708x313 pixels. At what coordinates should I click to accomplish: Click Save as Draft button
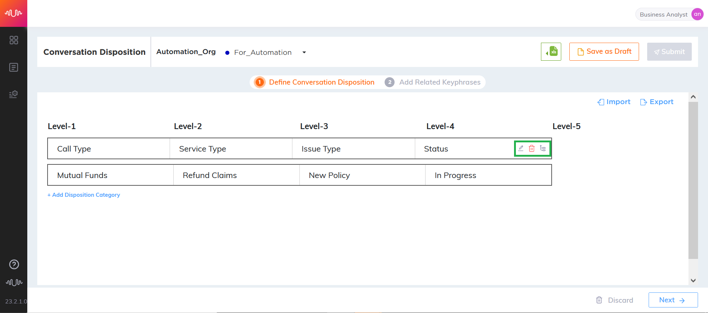tap(604, 51)
